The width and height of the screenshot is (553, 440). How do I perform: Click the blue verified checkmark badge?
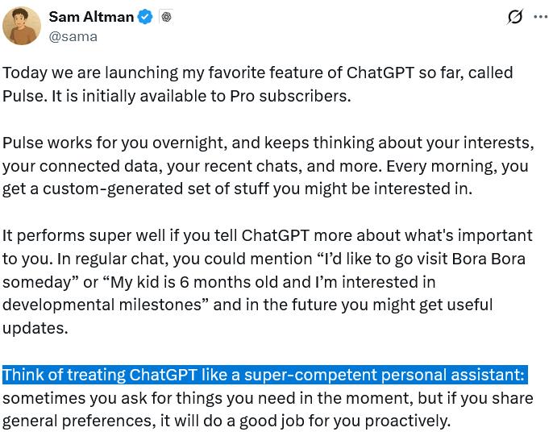[x=145, y=17]
